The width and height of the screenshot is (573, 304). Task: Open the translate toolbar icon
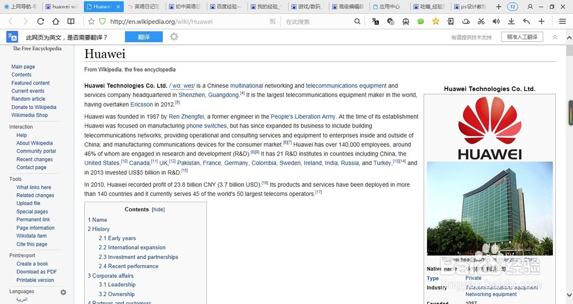(375, 22)
